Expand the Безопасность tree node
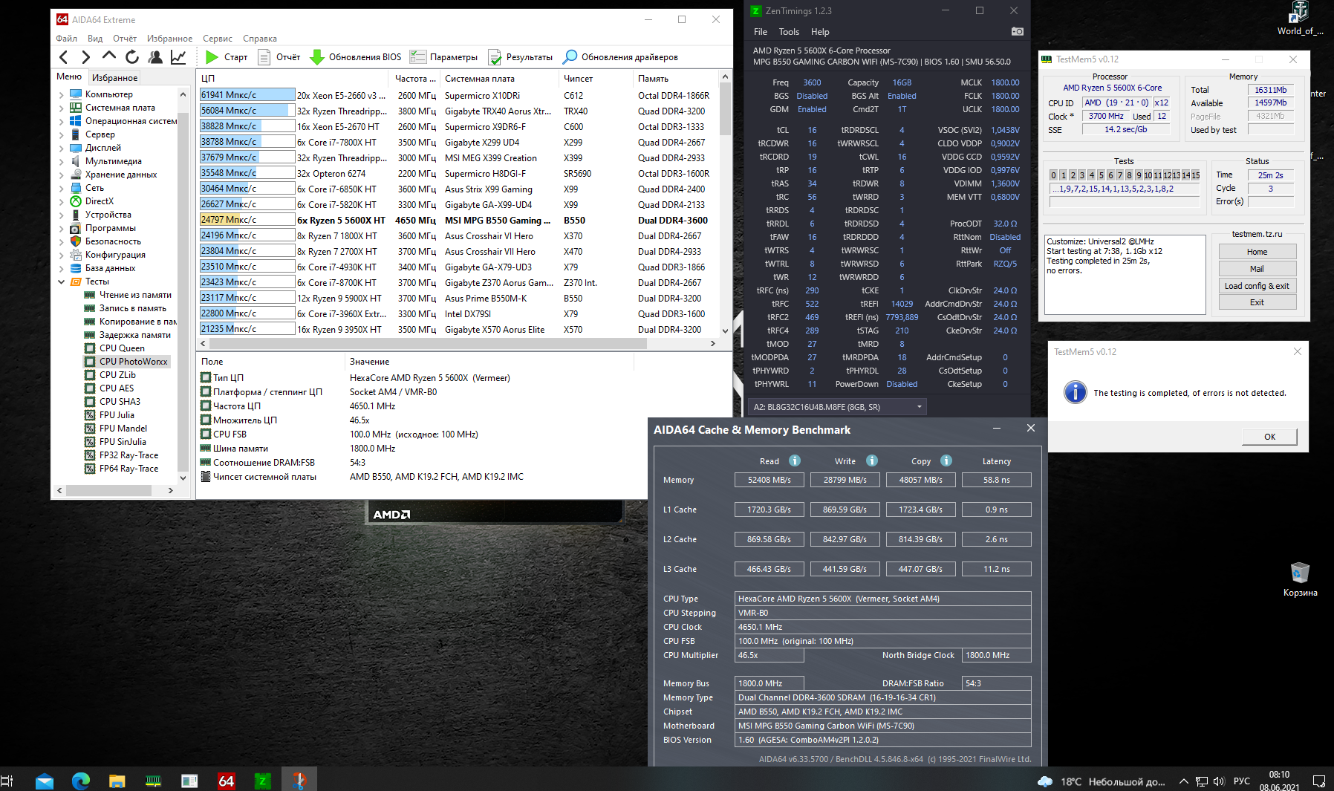This screenshot has height=791, width=1334. point(62,241)
